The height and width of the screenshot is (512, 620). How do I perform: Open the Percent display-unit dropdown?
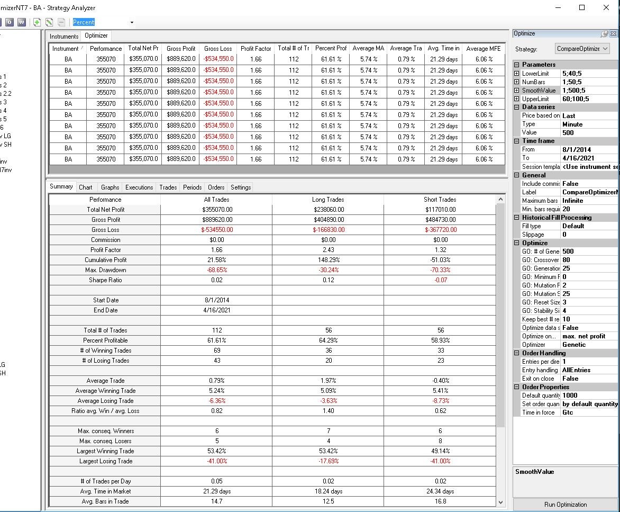[132, 22]
